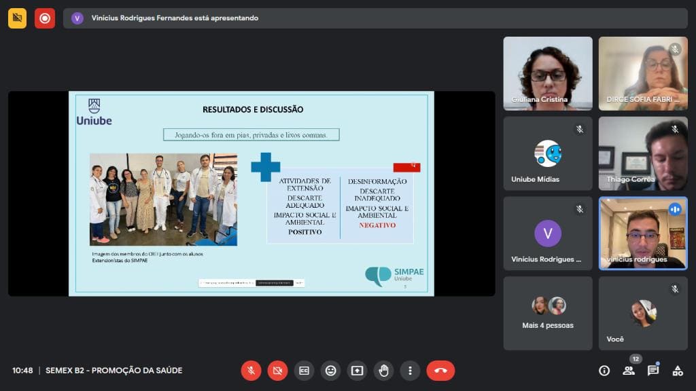
Task: Select your own Você tile
Action: click(643, 314)
